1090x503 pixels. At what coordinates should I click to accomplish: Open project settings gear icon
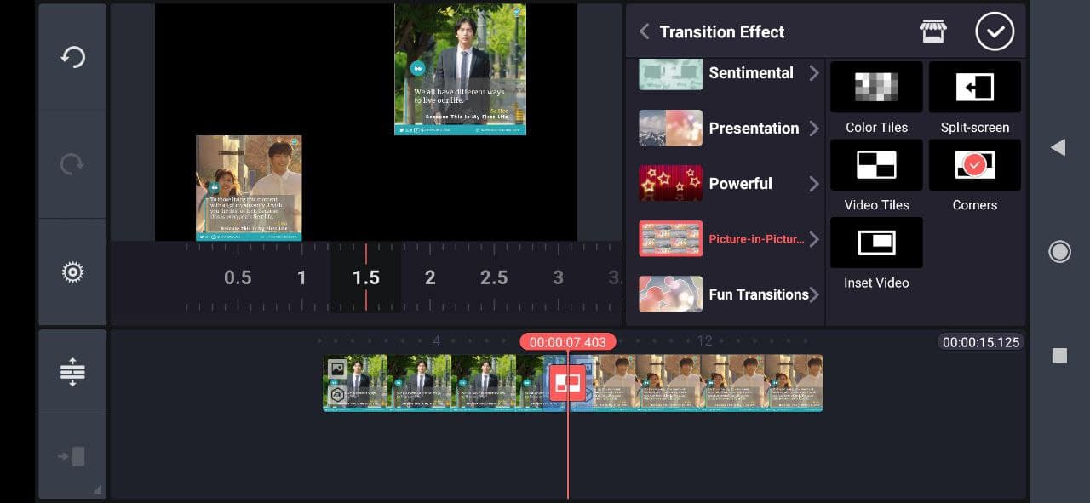(x=72, y=272)
